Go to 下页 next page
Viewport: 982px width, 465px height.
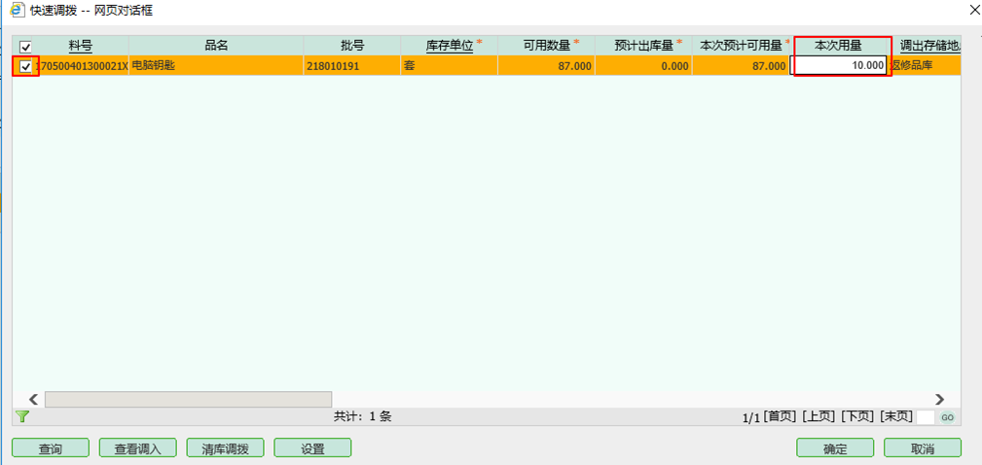[856, 416]
